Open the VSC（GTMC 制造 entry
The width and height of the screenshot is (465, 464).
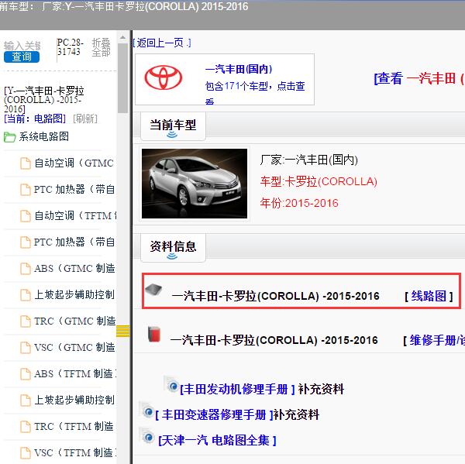pyautogui.click(x=74, y=347)
